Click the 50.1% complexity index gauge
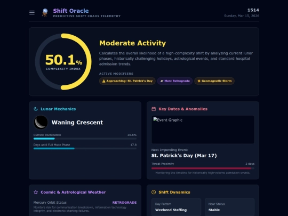This screenshot has height=216, width=288. 63,61
